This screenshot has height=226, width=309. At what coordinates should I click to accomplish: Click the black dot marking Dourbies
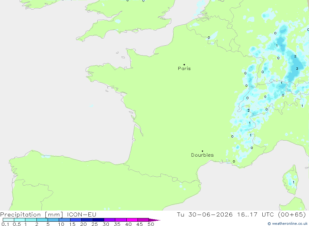pos(202,151)
